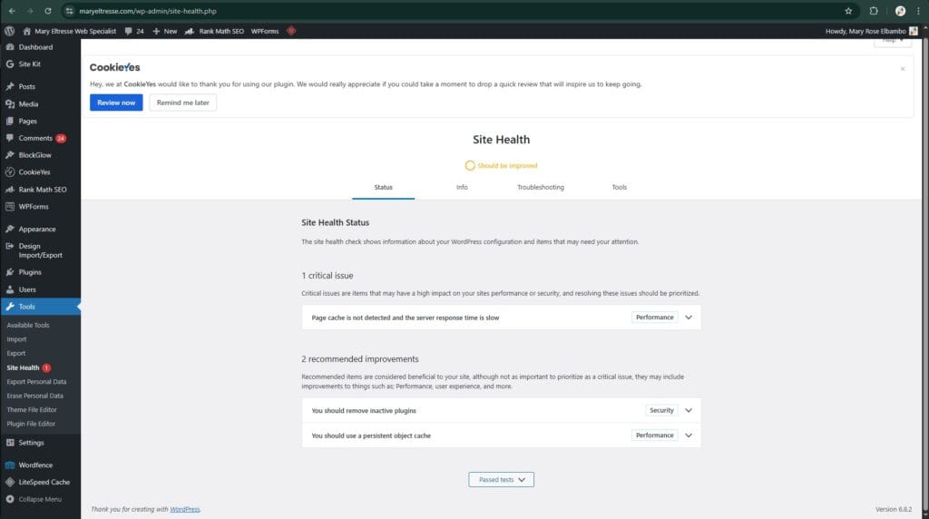Screen dimensions: 929x519
Task: Show Passed tests list
Action: click(501, 479)
